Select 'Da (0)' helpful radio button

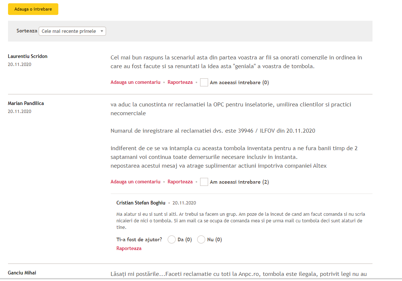click(172, 239)
